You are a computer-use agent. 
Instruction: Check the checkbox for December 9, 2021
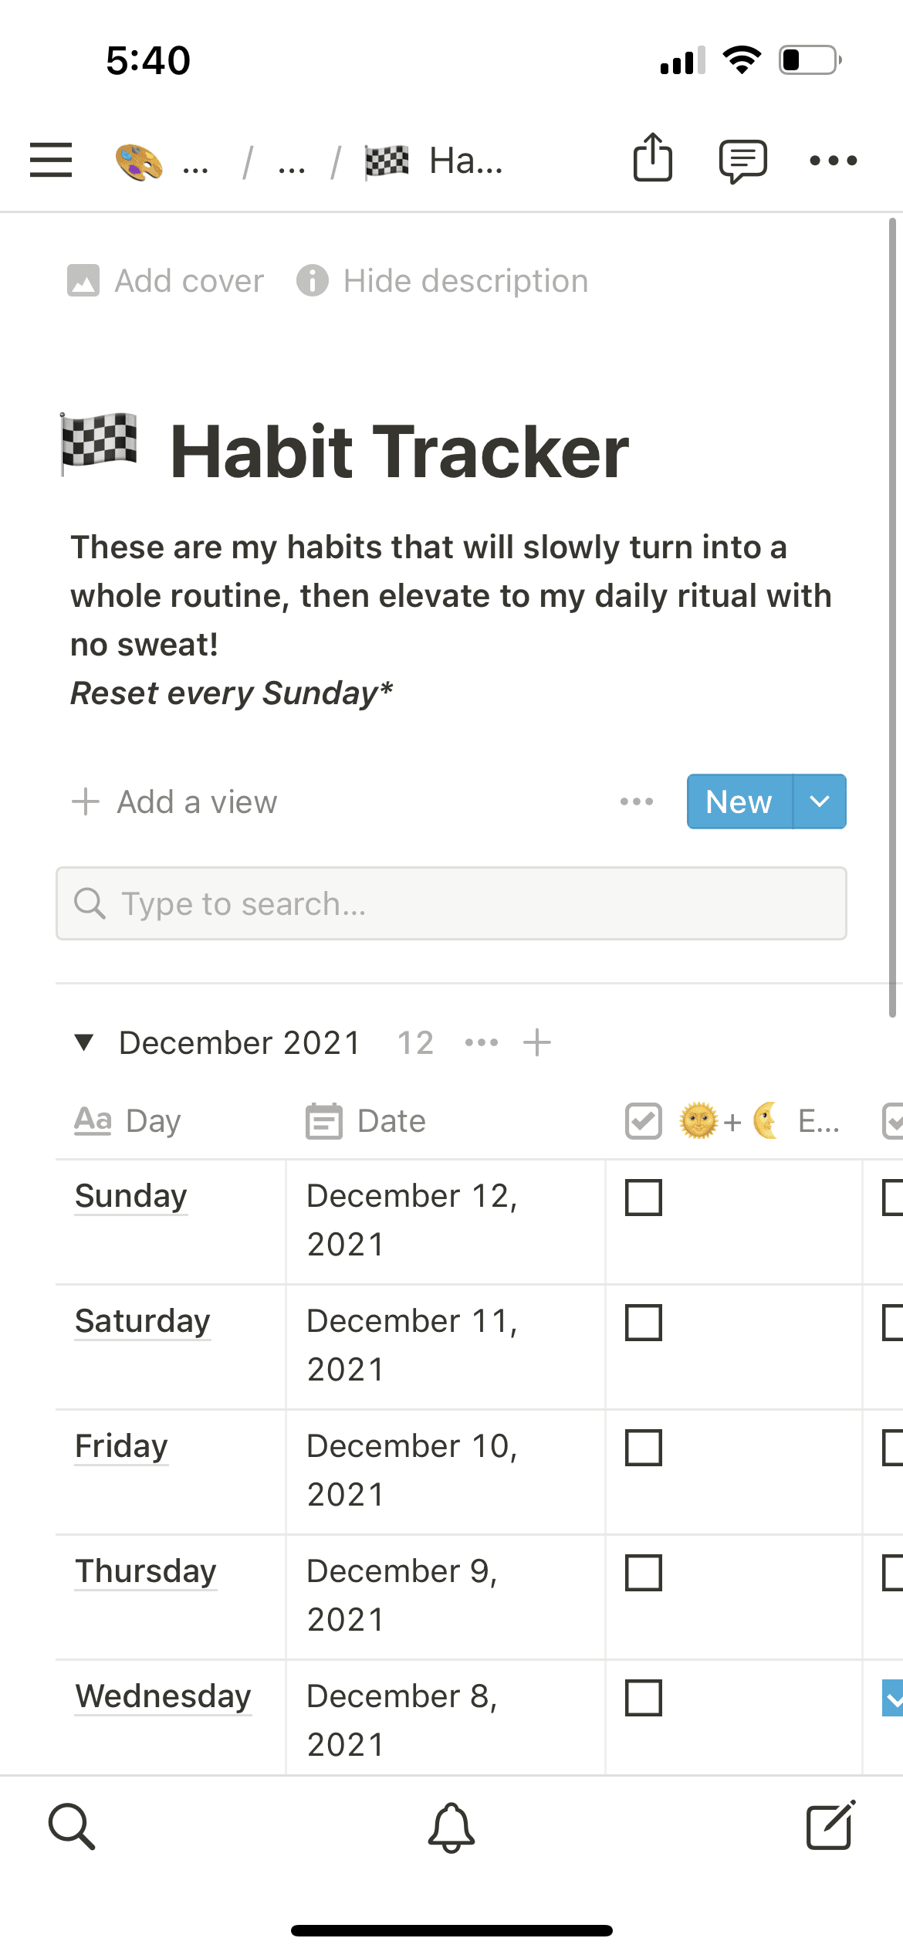[644, 1574]
